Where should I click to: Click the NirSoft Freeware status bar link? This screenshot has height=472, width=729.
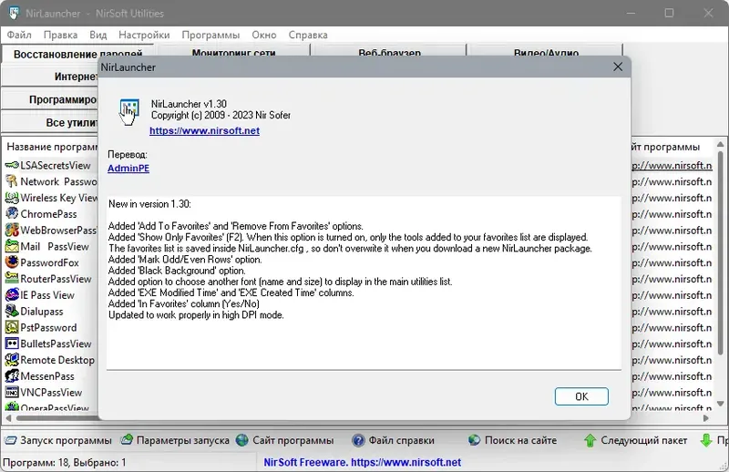click(362, 462)
